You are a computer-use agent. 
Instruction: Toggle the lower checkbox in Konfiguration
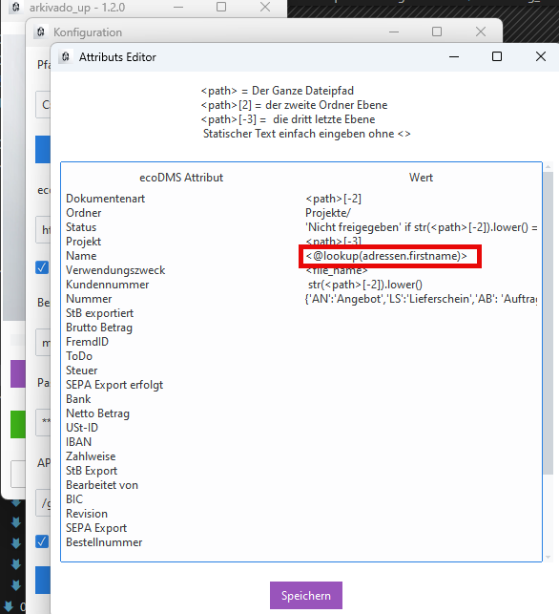point(42,541)
